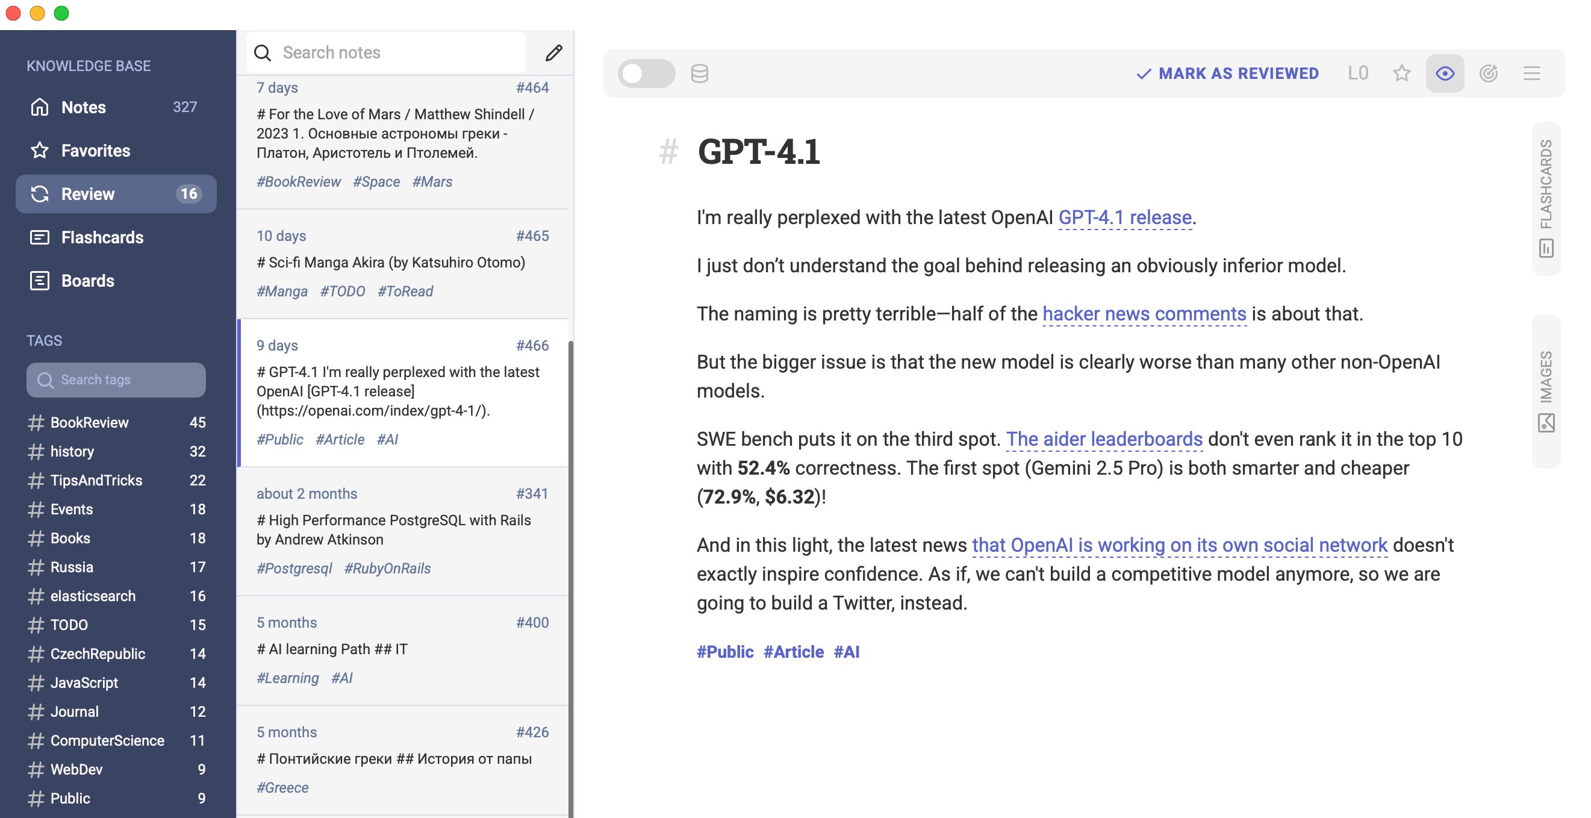The height and width of the screenshot is (818, 1591).
Task: Open the hacker news comments link
Action: click(x=1144, y=314)
